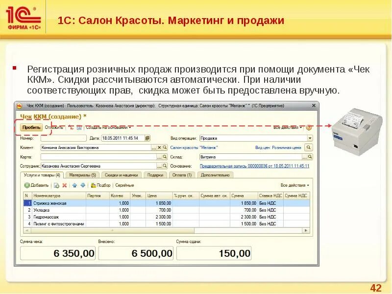The height and width of the screenshot is (294, 392).
Task: Click table horizontal scrollbar left arrow
Action: 26,230
